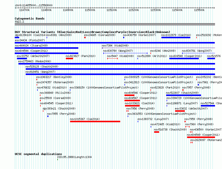
Task: Click the nsv527544 blue gain bar
Action: click(x=208, y=106)
